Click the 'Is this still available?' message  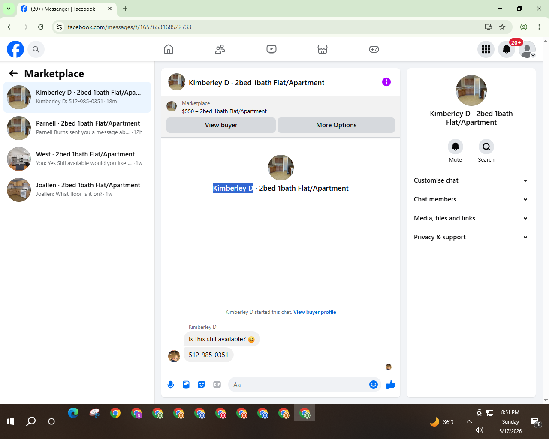tap(222, 339)
